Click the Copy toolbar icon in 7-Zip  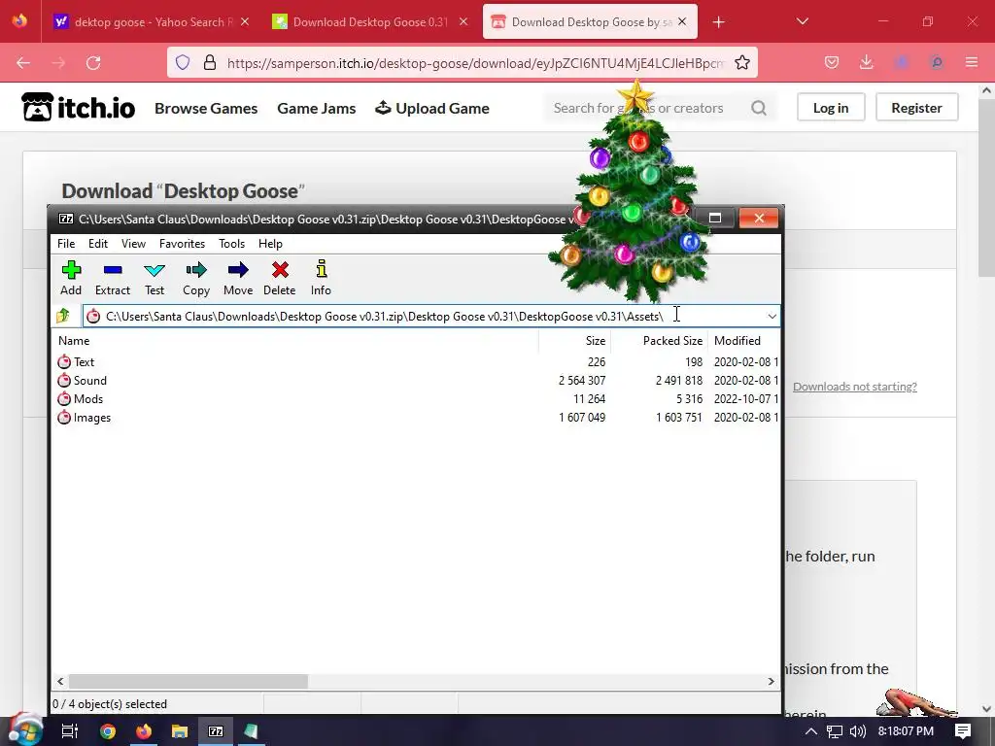pos(196,270)
